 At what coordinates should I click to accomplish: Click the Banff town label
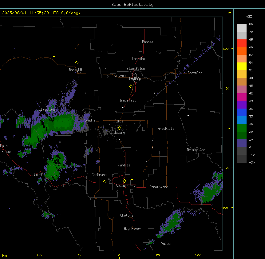click(x=38, y=174)
